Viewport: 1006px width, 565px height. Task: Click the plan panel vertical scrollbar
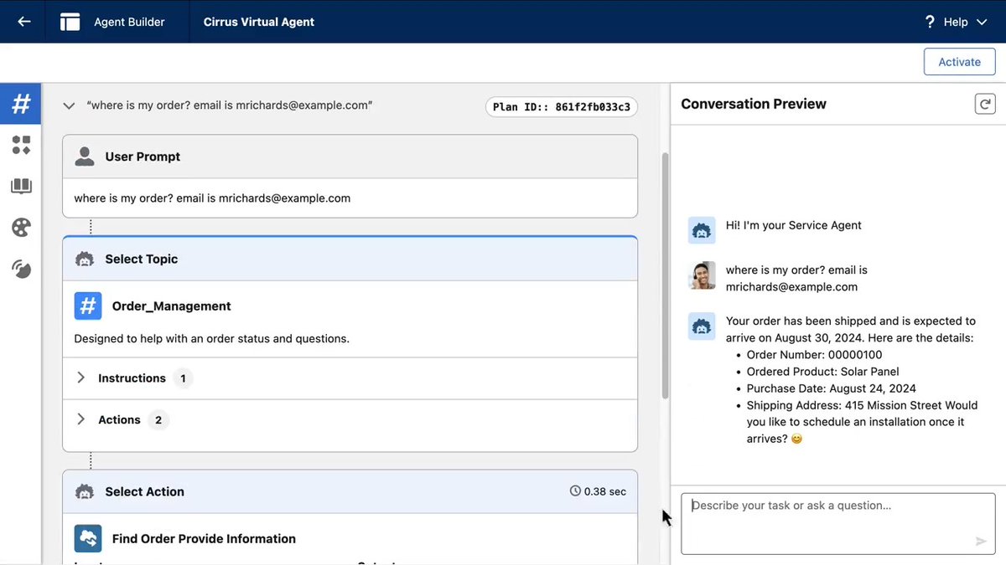(x=666, y=275)
